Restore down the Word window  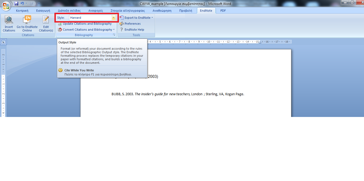tap(352, 2)
